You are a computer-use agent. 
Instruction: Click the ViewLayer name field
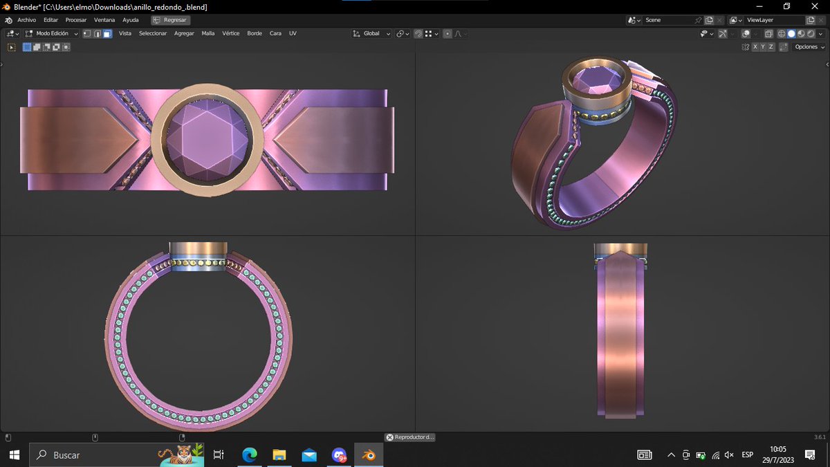pyautogui.click(x=774, y=20)
